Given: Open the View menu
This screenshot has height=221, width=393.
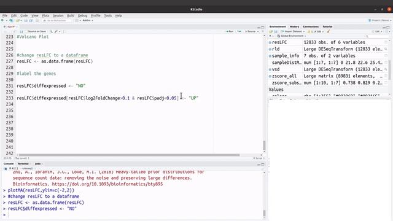Looking at the screenshot, I should (35, 15).
